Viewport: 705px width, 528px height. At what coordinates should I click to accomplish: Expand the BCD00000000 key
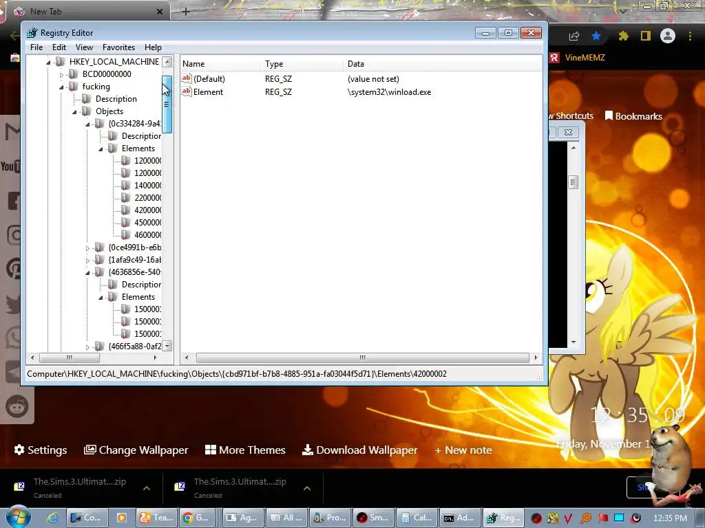tap(61, 74)
